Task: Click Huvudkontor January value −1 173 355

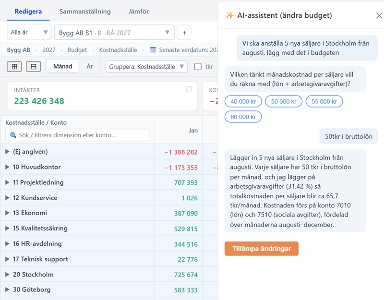Action: point(181,168)
